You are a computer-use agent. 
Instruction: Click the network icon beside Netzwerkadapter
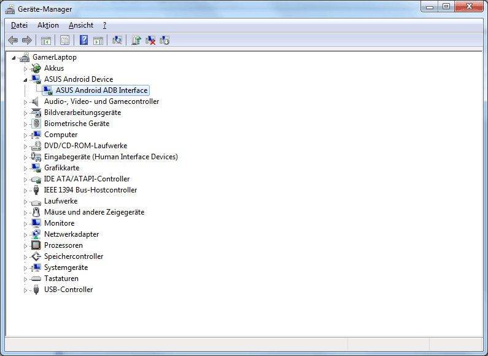tap(36, 234)
